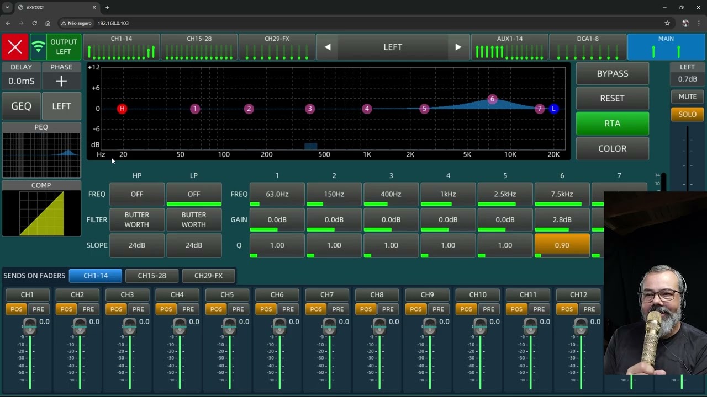Open a new browser tab
The width and height of the screenshot is (707, 397).
pyautogui.click(x=107, y=7)
